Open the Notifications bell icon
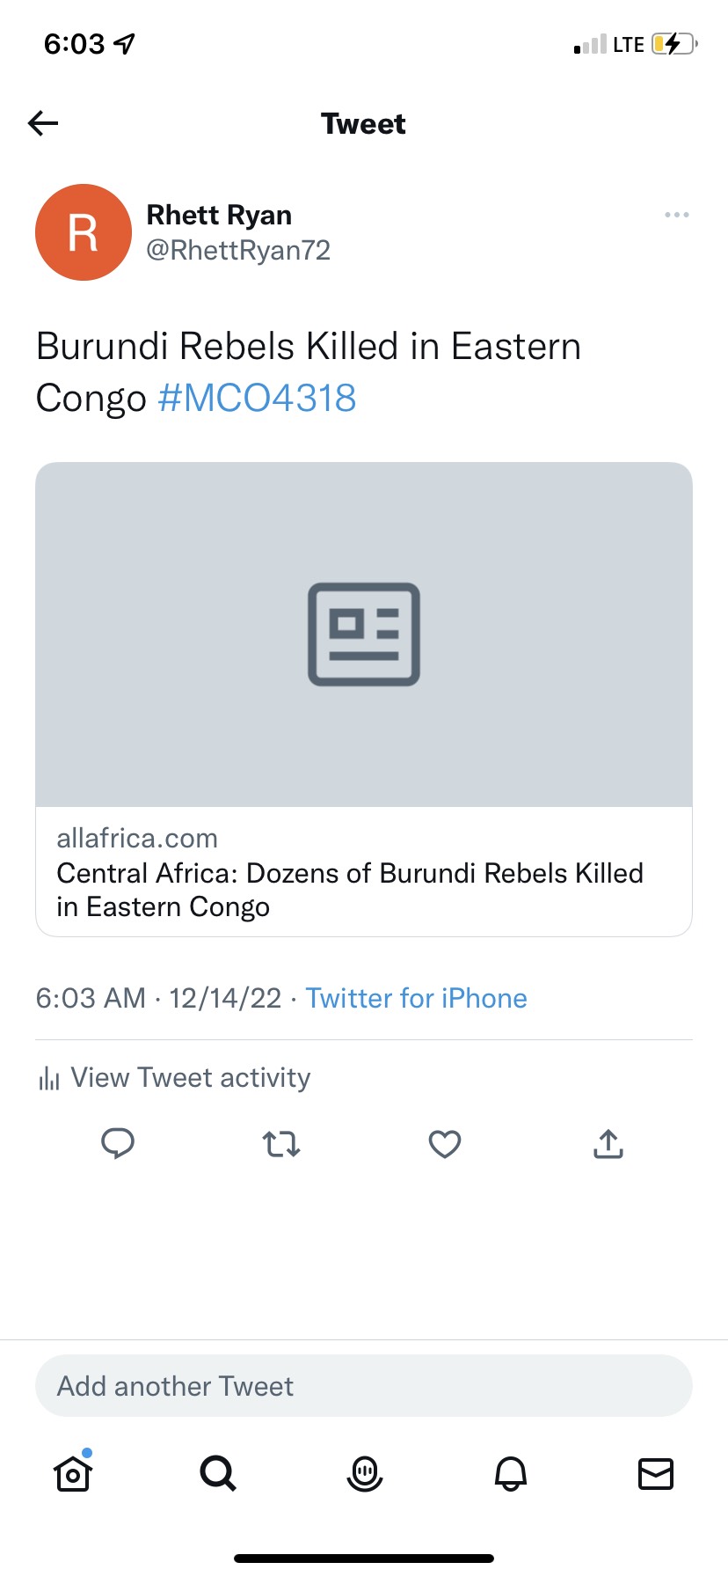 510,1473
